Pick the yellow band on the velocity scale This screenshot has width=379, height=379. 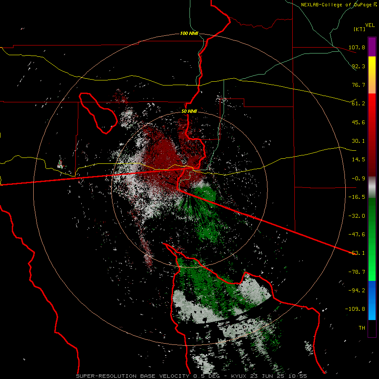click(372, 75)
